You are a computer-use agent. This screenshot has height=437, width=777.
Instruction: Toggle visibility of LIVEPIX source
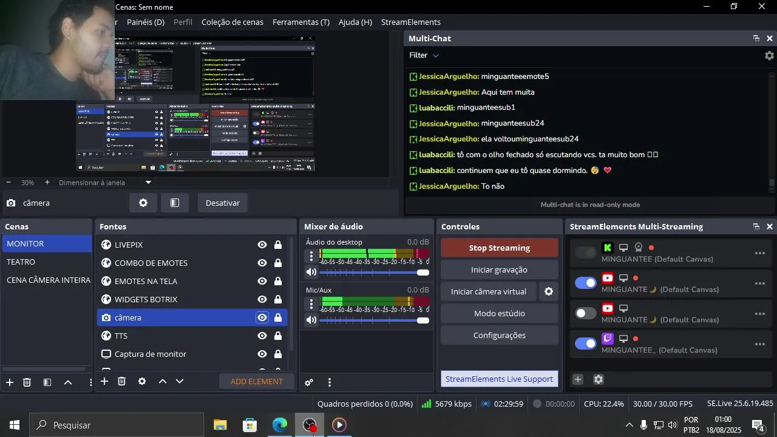(262, 245)
